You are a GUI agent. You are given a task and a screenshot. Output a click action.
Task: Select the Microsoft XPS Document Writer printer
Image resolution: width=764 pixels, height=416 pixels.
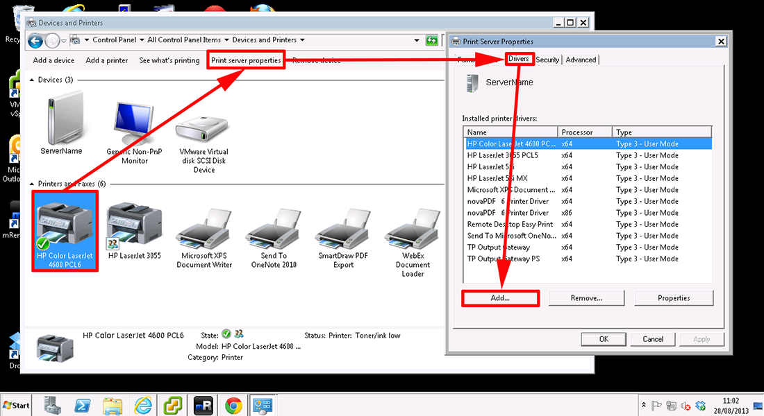(204, 238)
